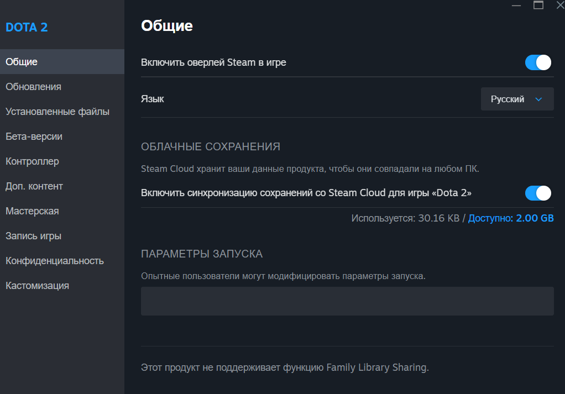Select the Общие sidebar tab
565x394 pixels.
pyautogui.click(x=22, y=61)
